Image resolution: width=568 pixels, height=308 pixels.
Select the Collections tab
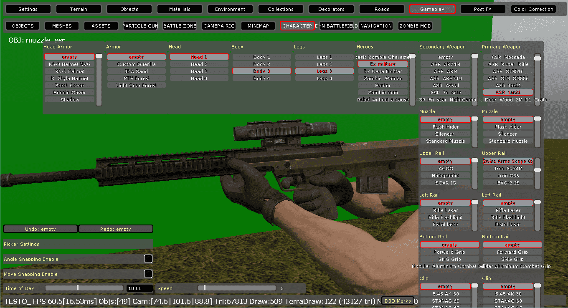coord(281,9)
